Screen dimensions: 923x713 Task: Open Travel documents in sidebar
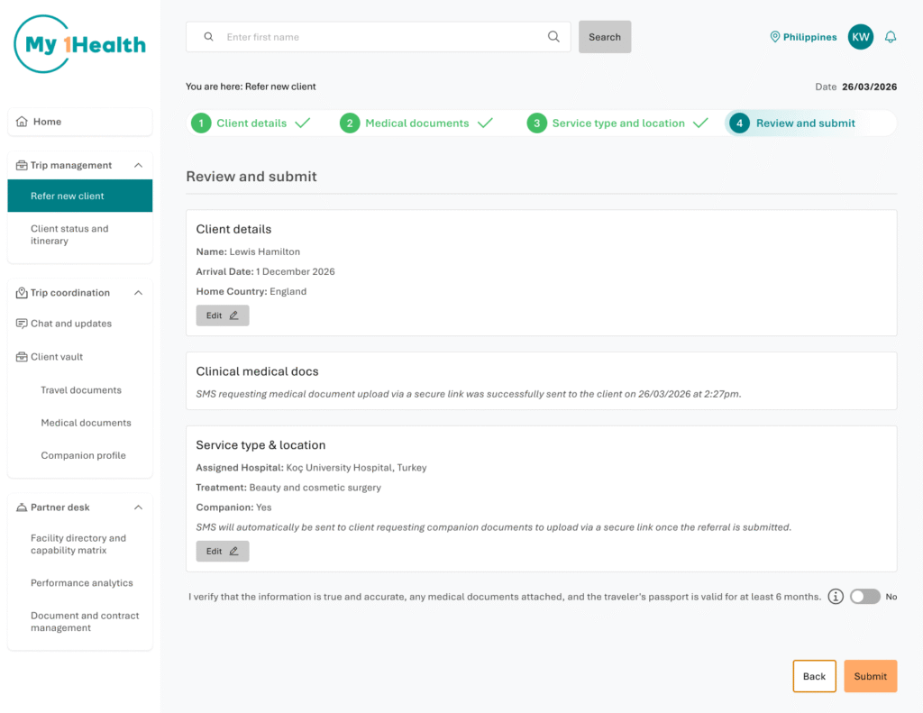tap(81, 389)
